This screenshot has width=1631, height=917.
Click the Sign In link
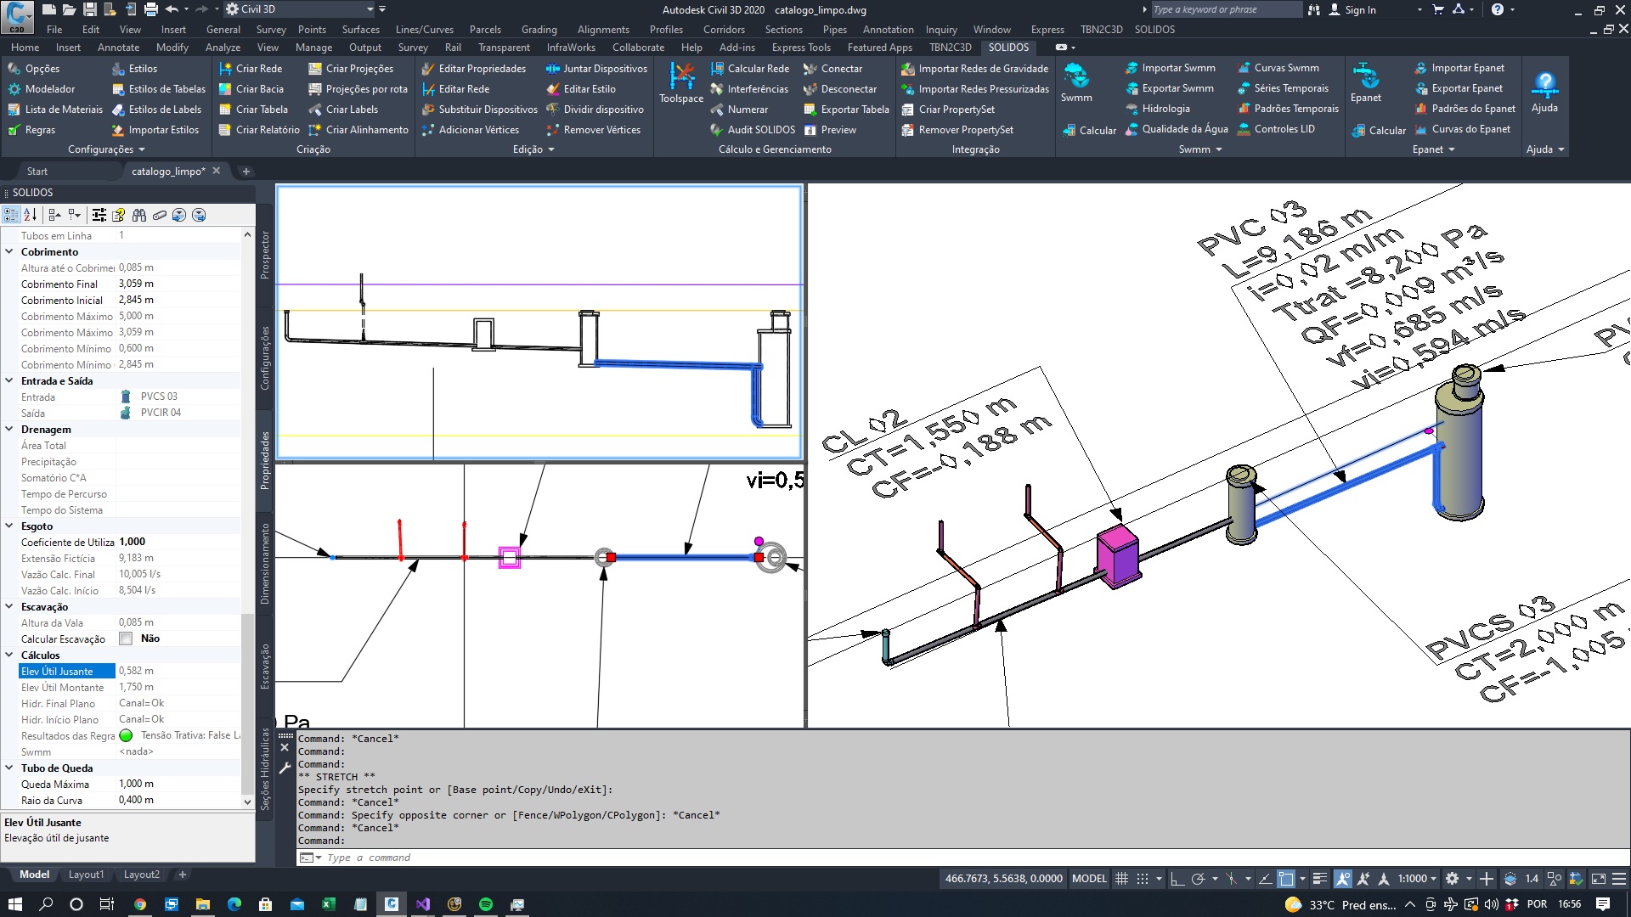[x=1359, y=9]
